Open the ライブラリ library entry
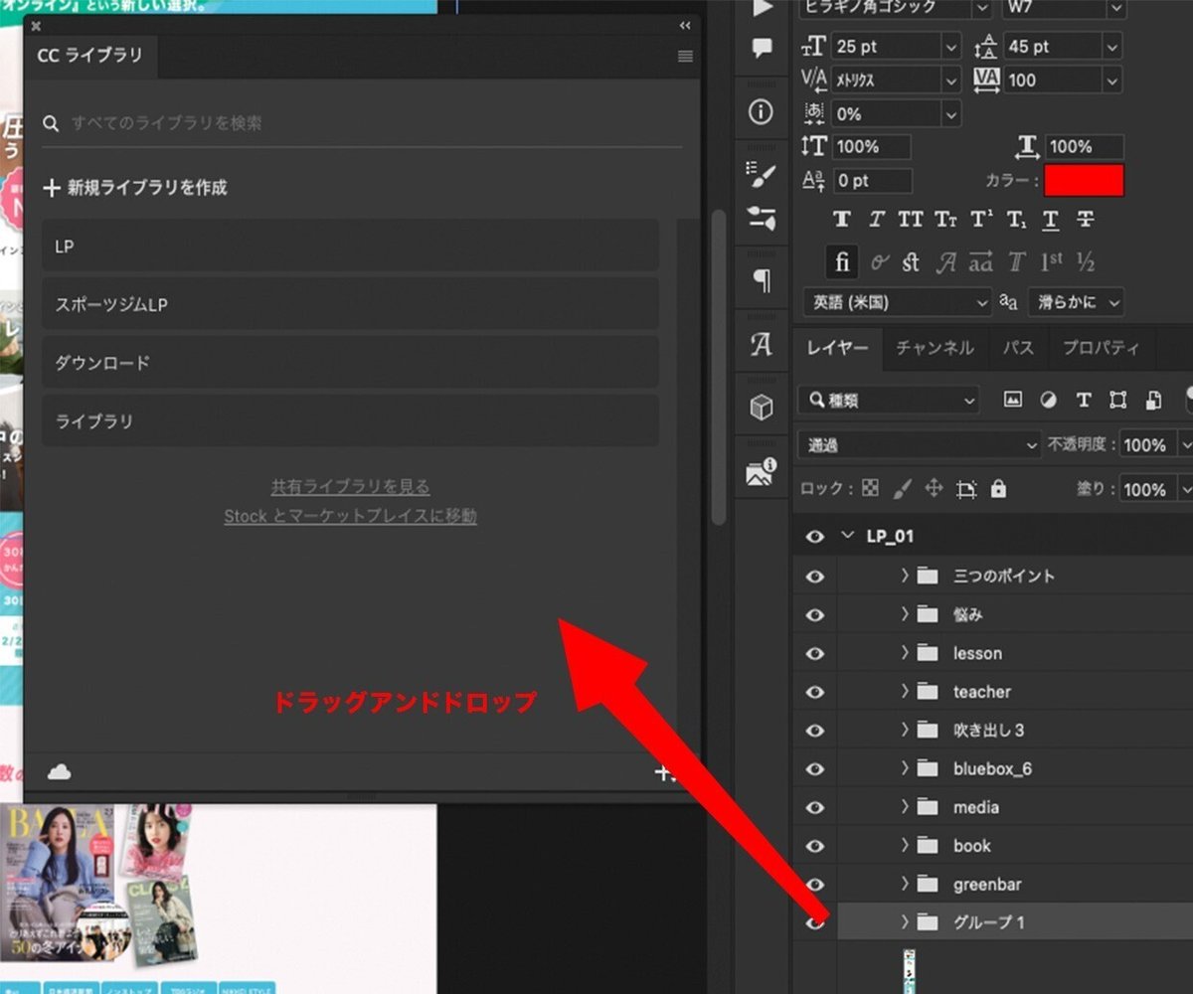 (351, 420)
